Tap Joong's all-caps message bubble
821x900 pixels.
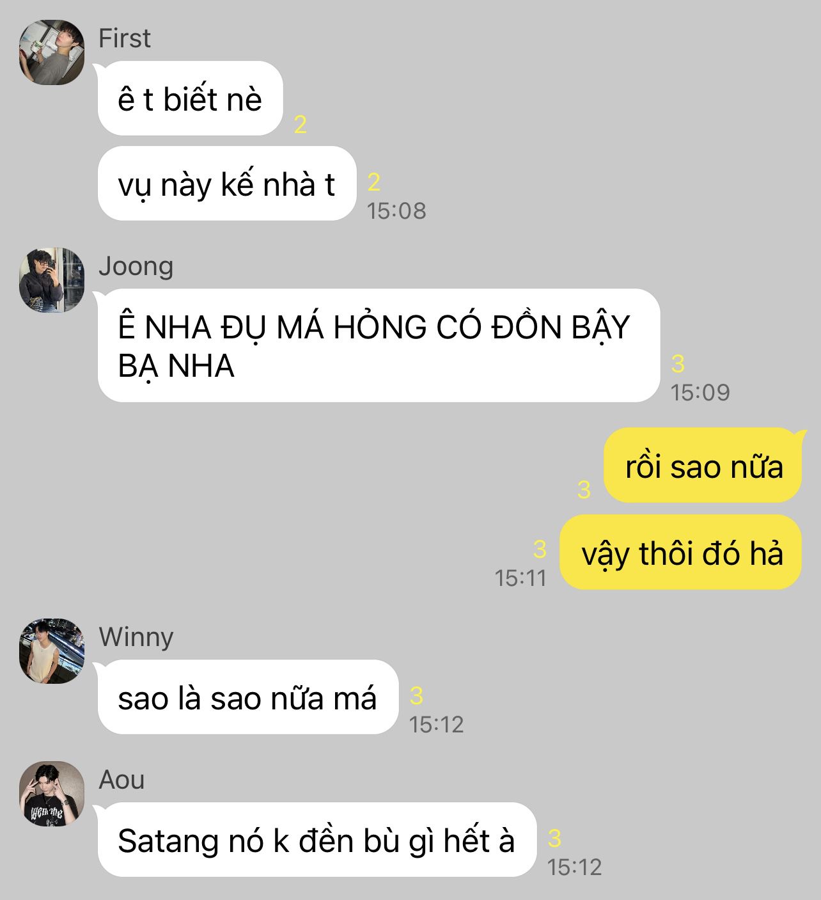point(379,345)
